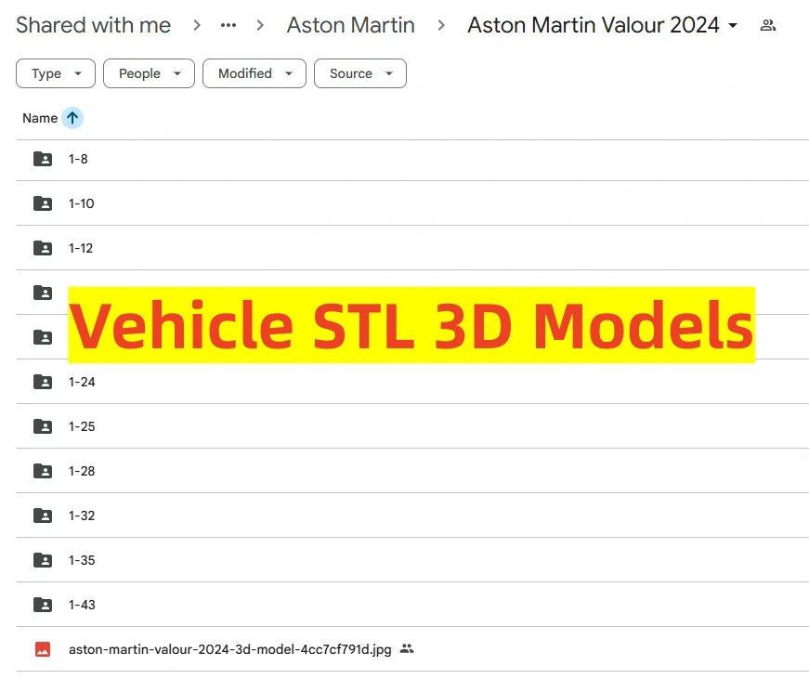Select the folder named 1-8
The height and width of the screenshot is (692, 809).
pyautogui.click(x=412, y=159)
